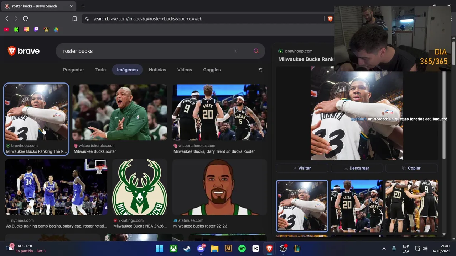Click the 'Milwaukee Bucks roster' caption
456x256 pixels.
(x=95, y=151)
